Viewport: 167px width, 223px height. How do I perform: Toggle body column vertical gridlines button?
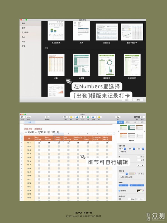(x=126, y=185)
